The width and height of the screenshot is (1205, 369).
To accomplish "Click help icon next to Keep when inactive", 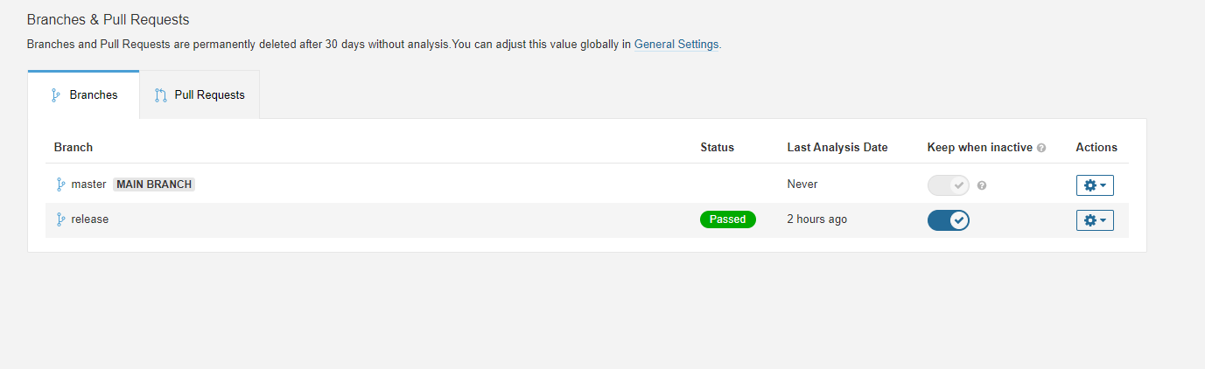I will [x=1041, y=148].
